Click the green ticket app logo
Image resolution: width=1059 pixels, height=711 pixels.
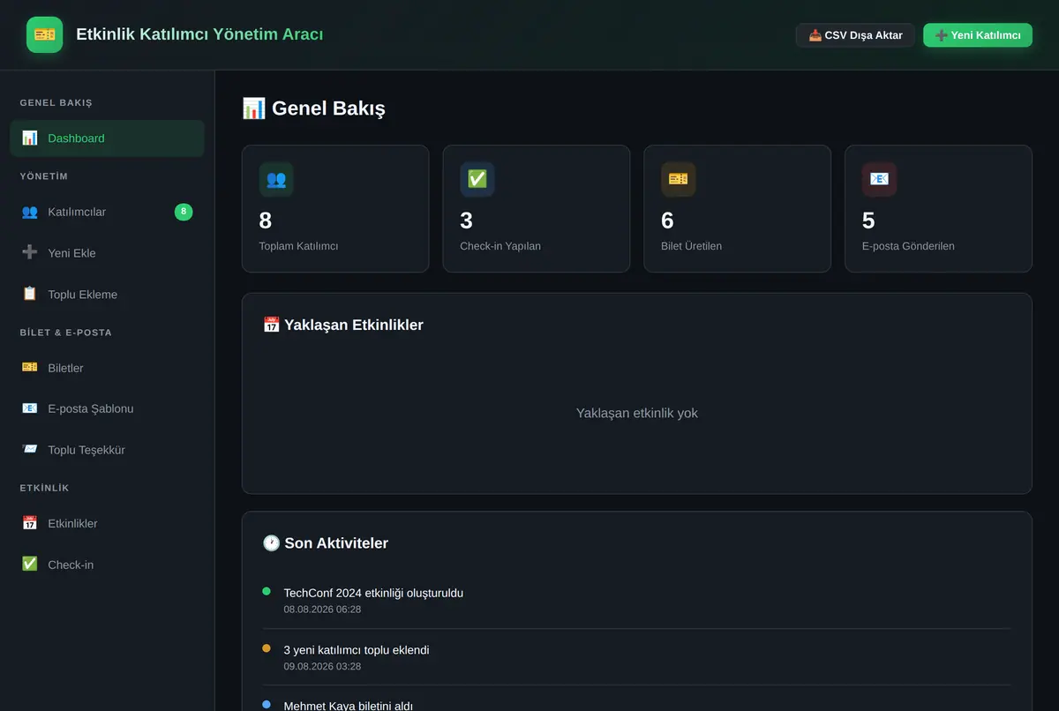44,34
